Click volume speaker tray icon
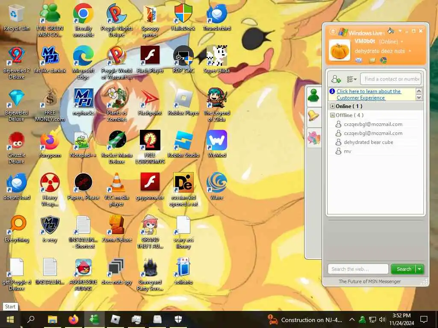The image size is (438, 328). [382, 319]
